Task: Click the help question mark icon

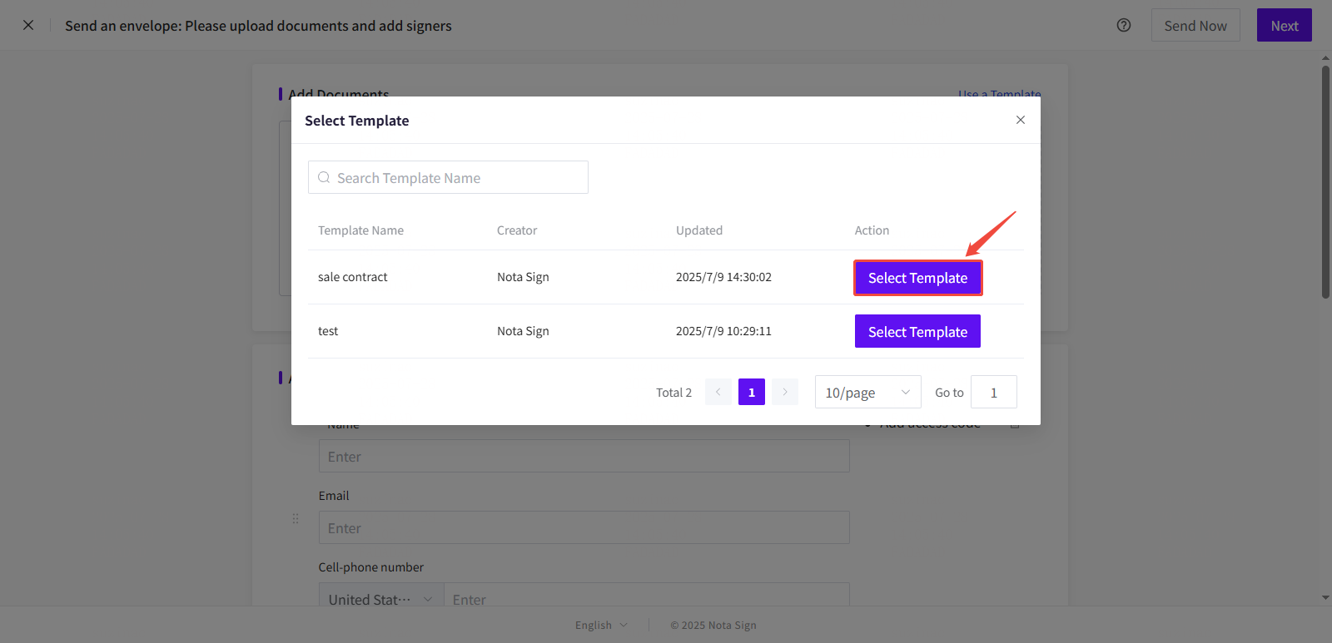Action: [x=1123, y=25]
